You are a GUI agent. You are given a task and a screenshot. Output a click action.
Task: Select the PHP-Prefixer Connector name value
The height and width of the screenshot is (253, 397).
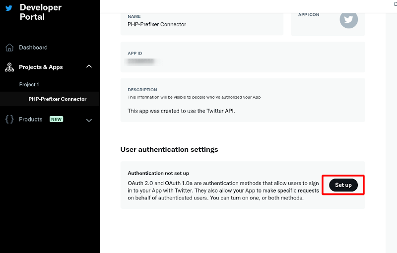[x=157, y=24]
